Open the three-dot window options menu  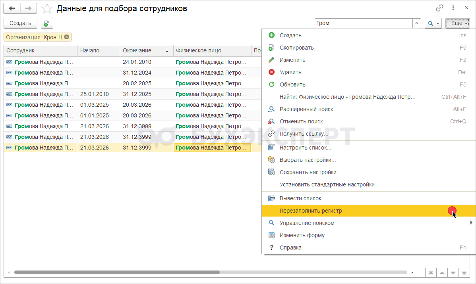[x=453, y=8]
